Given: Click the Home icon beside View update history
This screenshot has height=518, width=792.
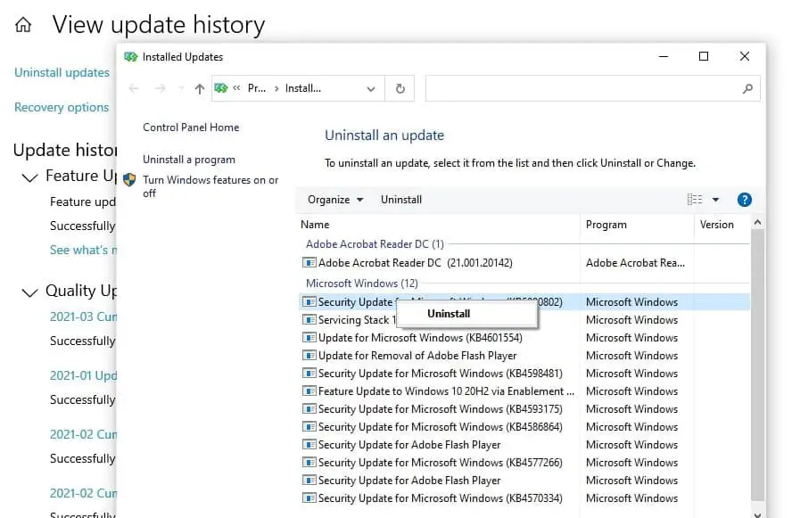Looking at the screenshot, I should click(23, 25).
